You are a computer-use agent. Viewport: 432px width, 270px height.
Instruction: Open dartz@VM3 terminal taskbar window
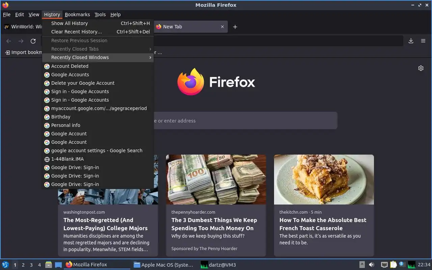pyautogui.click(x=232, y=265)
